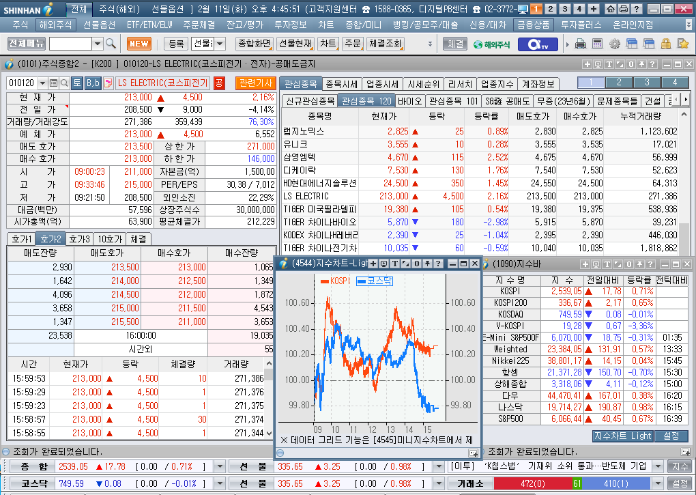Screen dimensions: 696x495
Task: Expand the toolbar overflow chevron after 체결조회
Action: coord(430,44)
